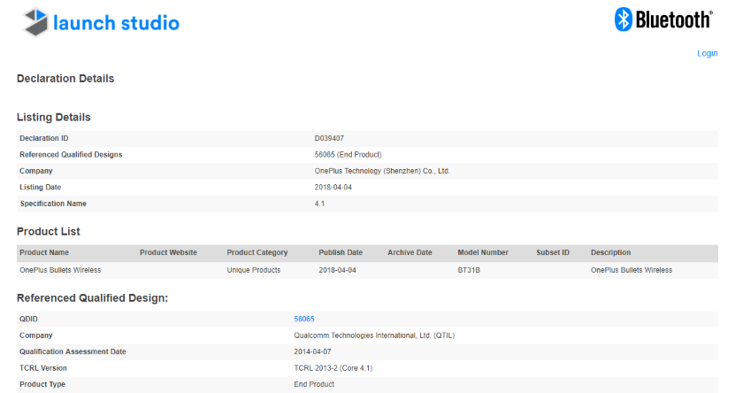743x393 pixels.
Task: Click the Declaration Details heading
Action: 65,79
